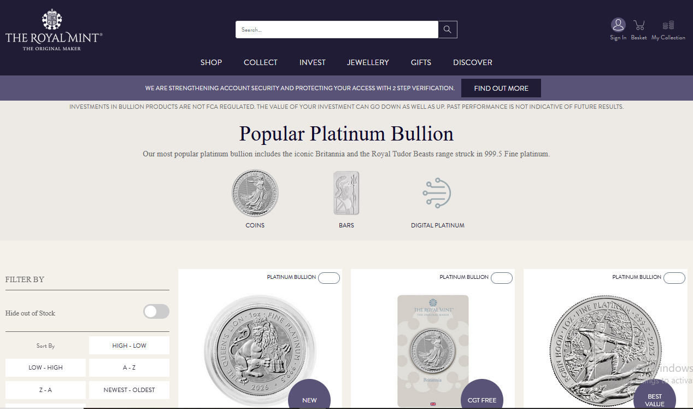Open the Basket icon
The height and width of the screenshot is (409, 693).
click(638, 25)
